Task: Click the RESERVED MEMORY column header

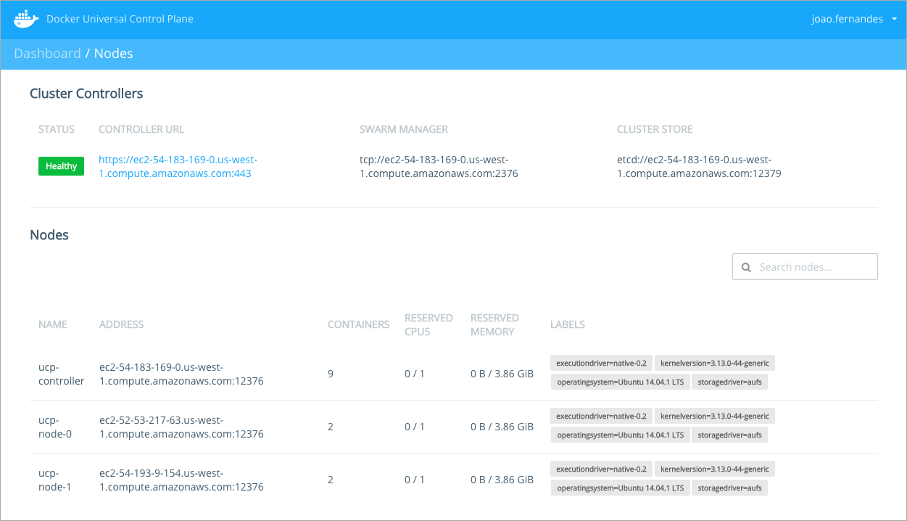Action: click(494, 324)
